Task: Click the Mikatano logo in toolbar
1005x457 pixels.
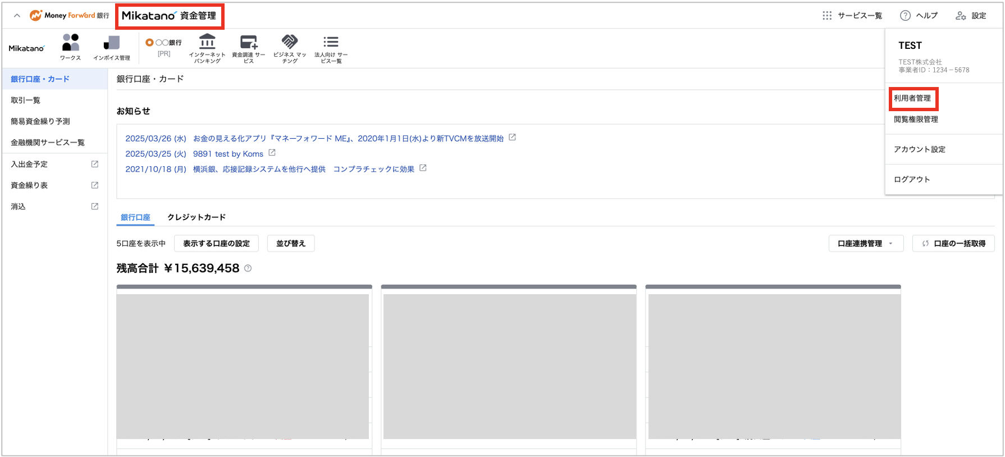Action: coord(26,48)
